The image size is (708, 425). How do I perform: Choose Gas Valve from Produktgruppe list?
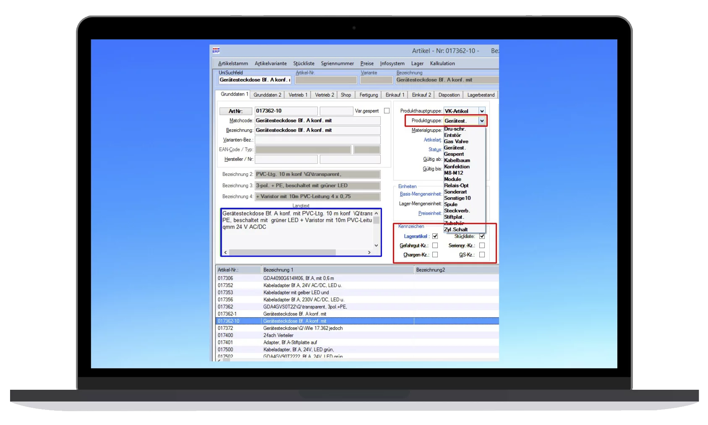point(464,141)
